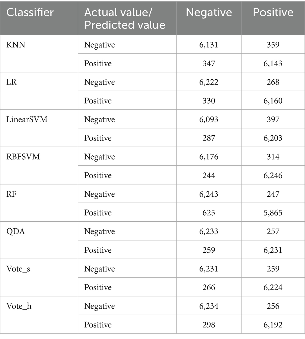This screenshot has height=339, width=305.
Task: Select the cell showing 6,222
Action: pyautogui.click(x=209, y=82)
